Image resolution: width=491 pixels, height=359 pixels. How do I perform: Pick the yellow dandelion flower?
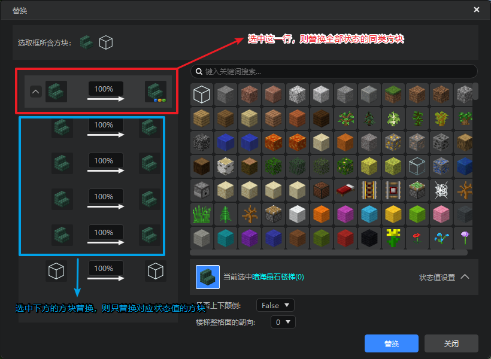[393, 238]
